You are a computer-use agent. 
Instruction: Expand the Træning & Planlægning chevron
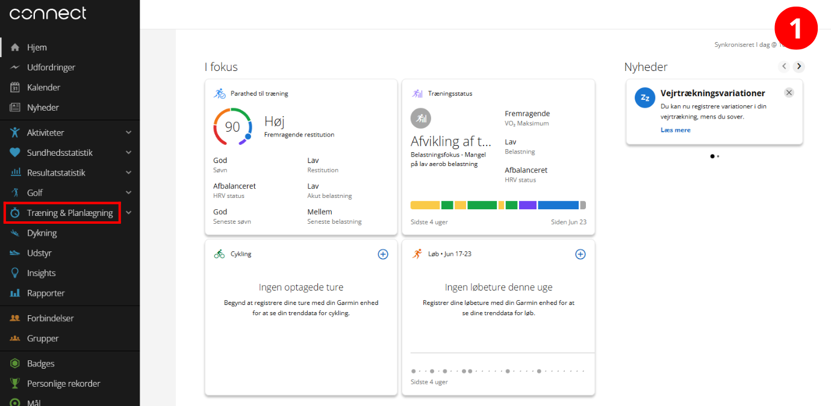pyautogui.click(x=128, y=213)
